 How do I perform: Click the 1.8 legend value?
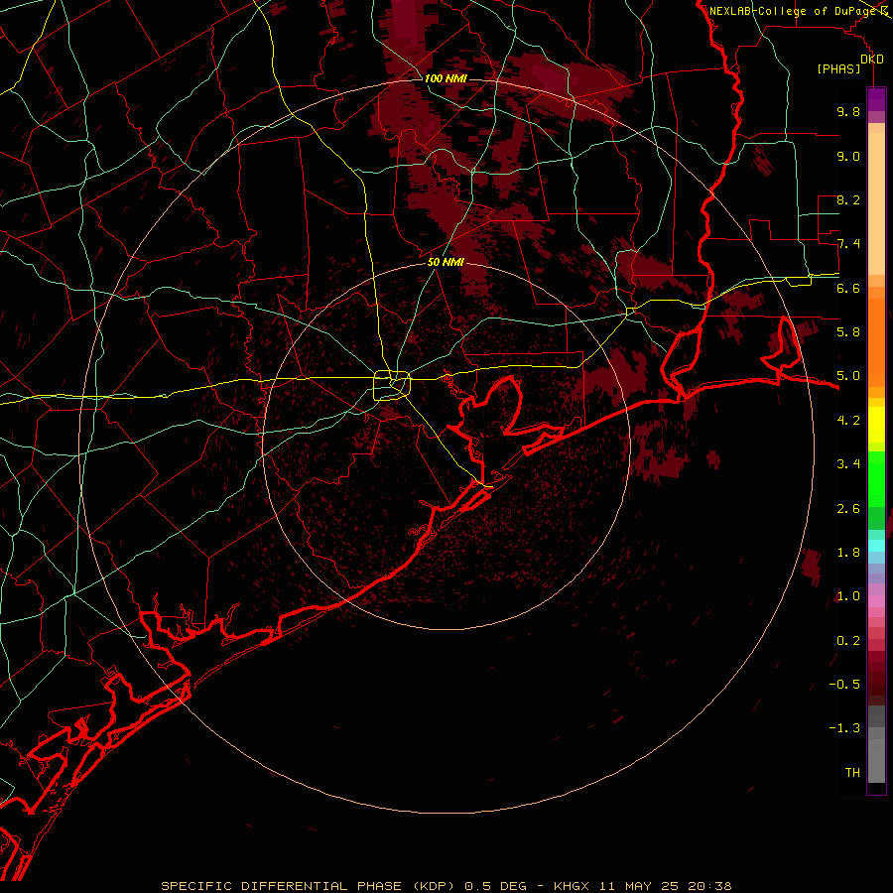[x=848, y=553]
